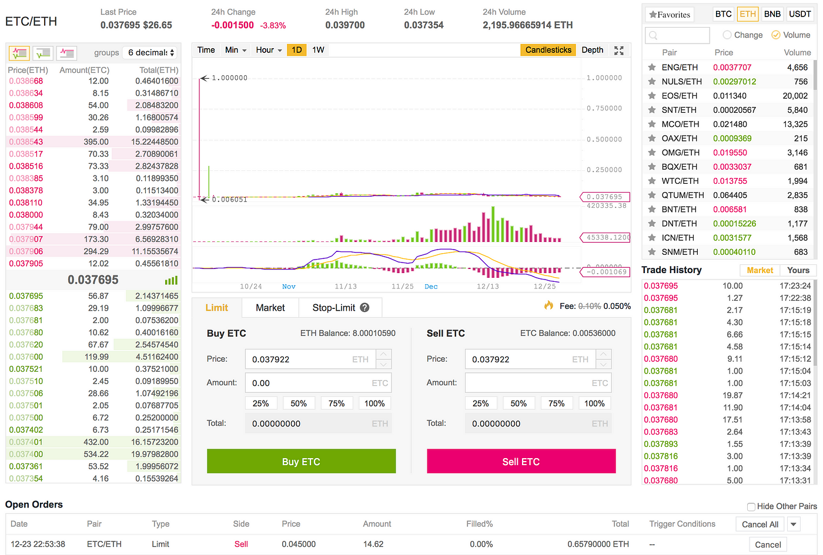Viewport: 823px width, 555px height.
Task: Check Hide Other Pairs checkbox
Action: click(x=751, y=507)
